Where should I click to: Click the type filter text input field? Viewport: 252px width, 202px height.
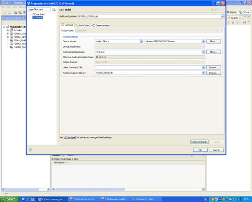pyautogui.click(x=39, y=9)
